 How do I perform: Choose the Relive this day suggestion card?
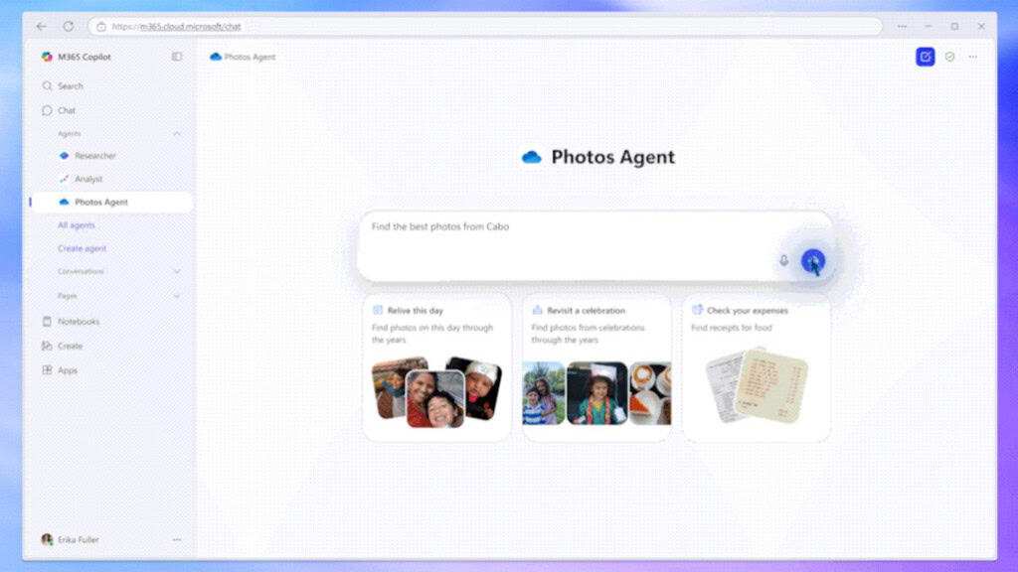coord(436,366)
